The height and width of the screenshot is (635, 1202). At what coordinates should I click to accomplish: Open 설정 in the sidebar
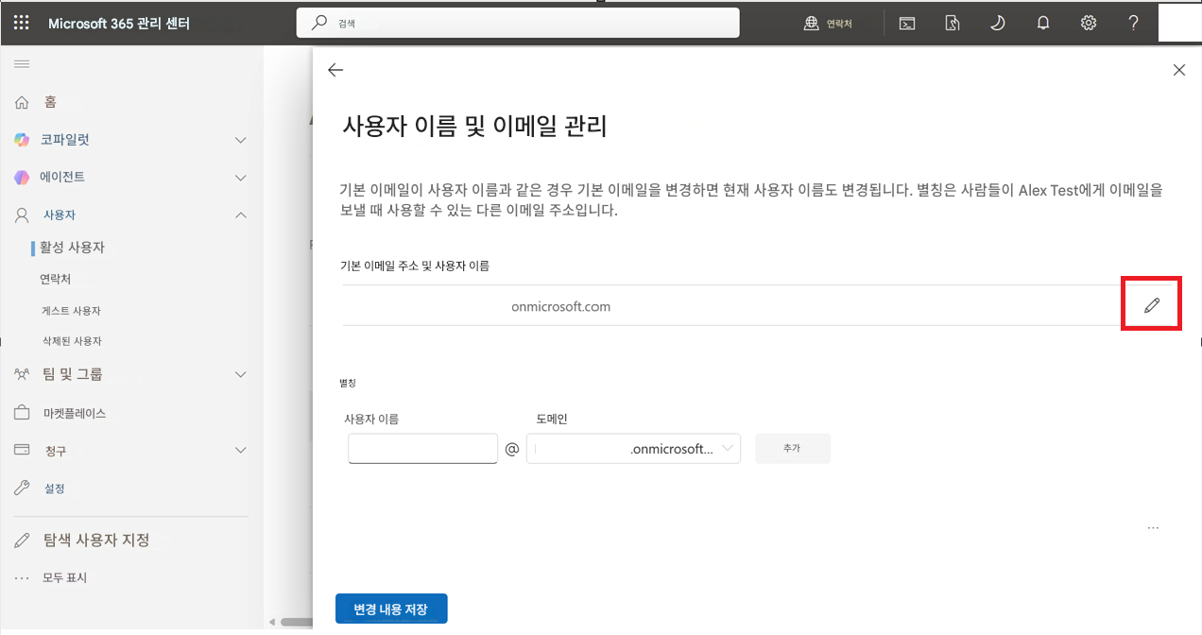[55, 489]
